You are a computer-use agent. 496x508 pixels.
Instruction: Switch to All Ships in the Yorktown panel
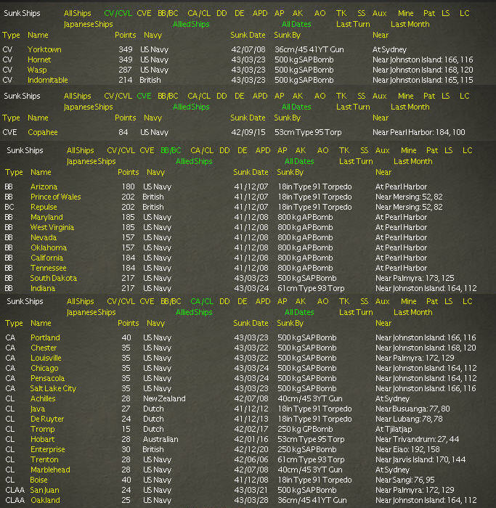pyautogui.click(x=78, y=13)
